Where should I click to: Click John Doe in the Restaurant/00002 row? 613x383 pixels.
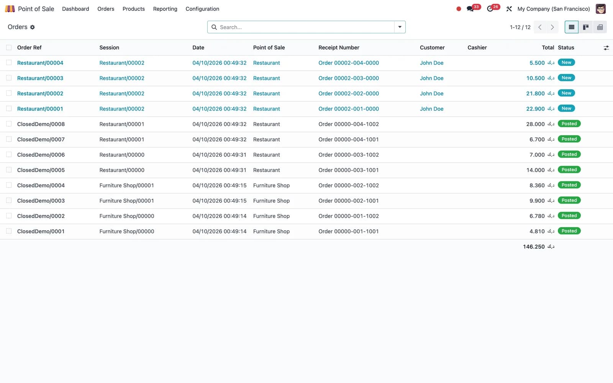pos(432,93)
